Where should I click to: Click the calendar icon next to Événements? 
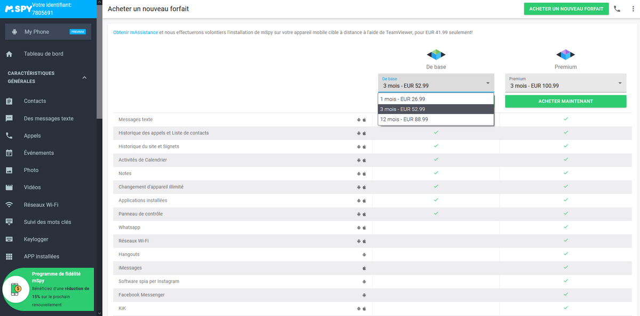click(x=9, y=153)
